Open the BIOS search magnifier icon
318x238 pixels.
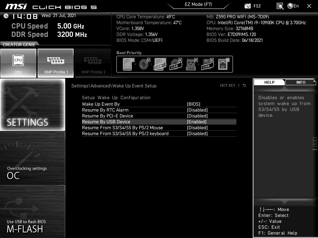(280, 6)
